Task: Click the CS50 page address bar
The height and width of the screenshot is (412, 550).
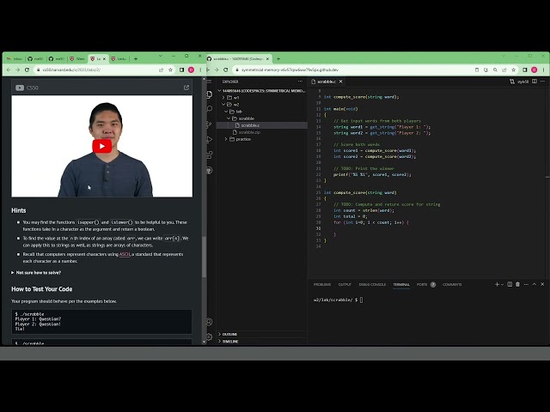Action: [95, 70]
